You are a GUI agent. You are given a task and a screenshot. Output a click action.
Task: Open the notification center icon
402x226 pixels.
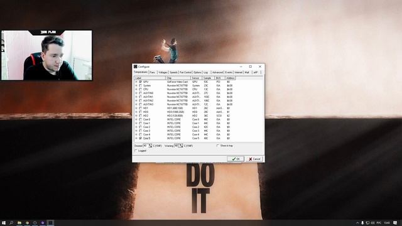[x=395, y=223]
